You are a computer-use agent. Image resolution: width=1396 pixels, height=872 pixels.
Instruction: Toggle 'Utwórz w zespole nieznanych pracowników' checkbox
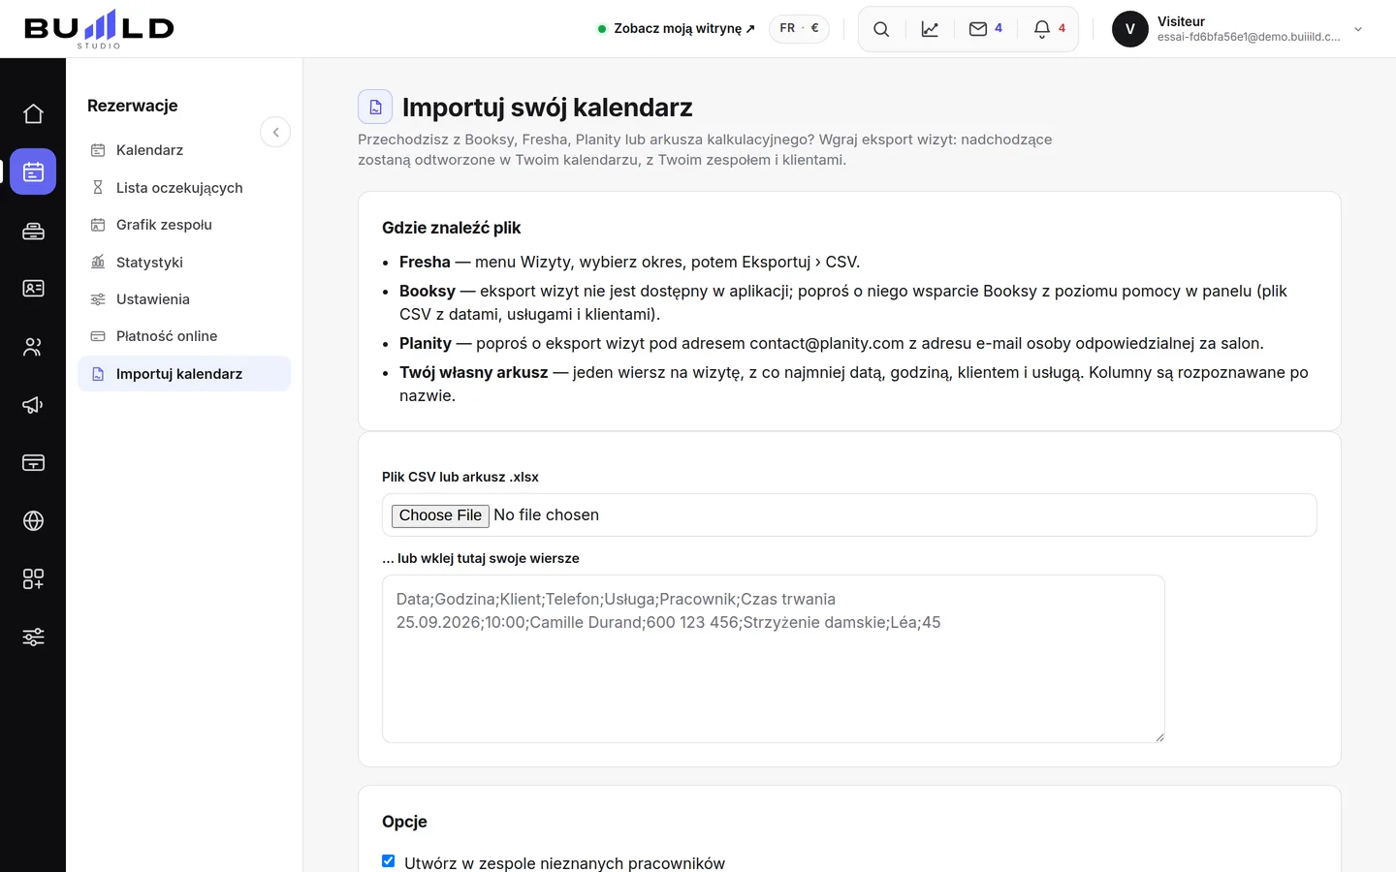tap(389, 861)
